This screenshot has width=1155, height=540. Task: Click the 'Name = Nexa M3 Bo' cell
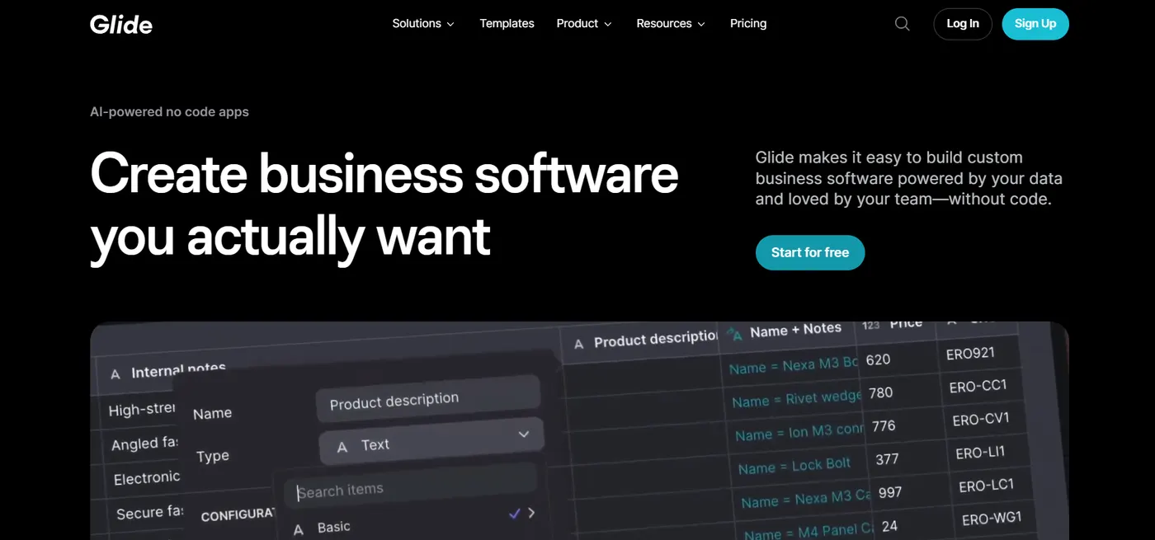click(x=793, y=365)
